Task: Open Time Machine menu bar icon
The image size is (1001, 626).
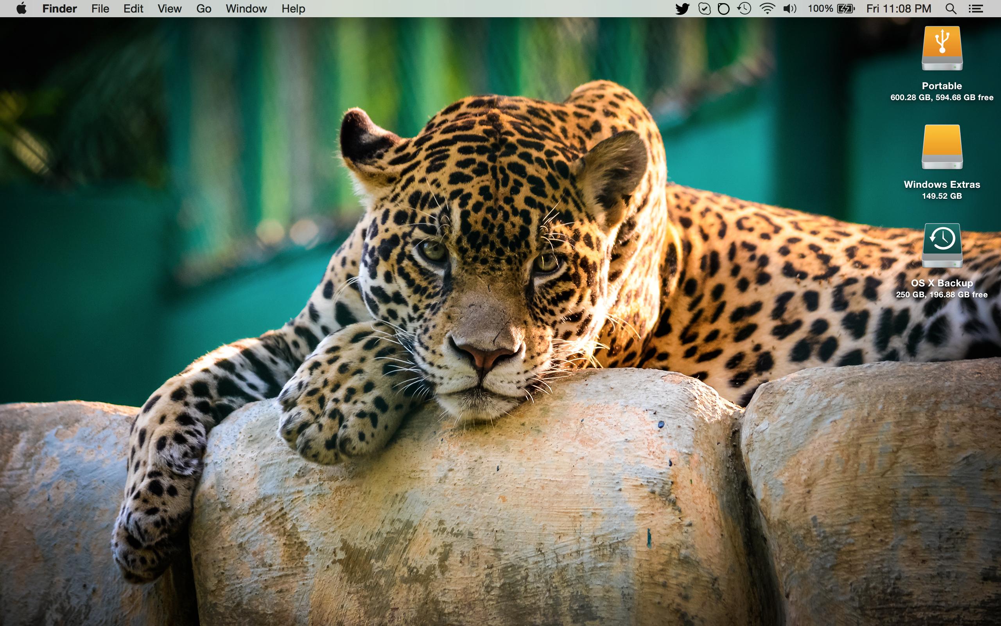Action: point(744,9)
